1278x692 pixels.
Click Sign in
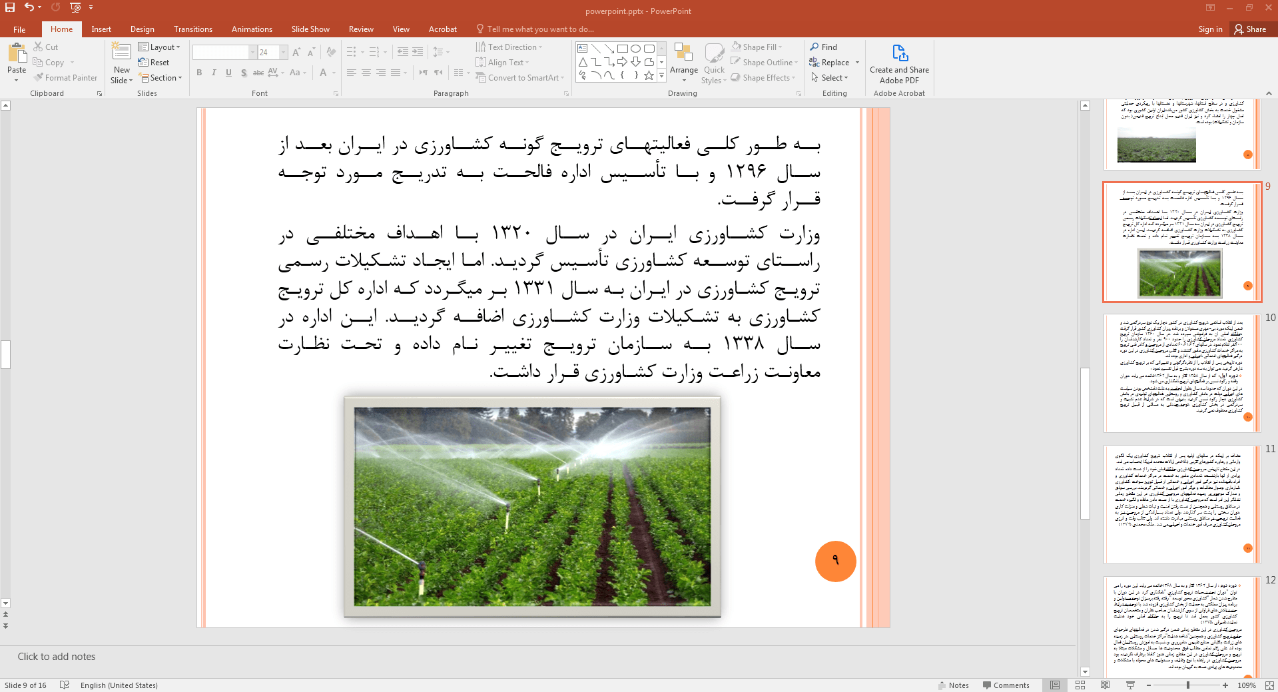(1210, 29)
